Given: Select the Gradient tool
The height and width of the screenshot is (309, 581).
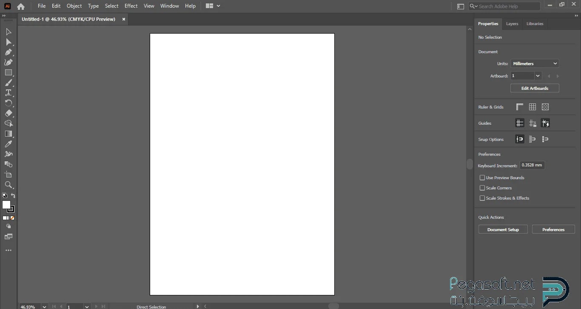Looking at the screenshot, I should pyautogui.click(x=9, y=134).
